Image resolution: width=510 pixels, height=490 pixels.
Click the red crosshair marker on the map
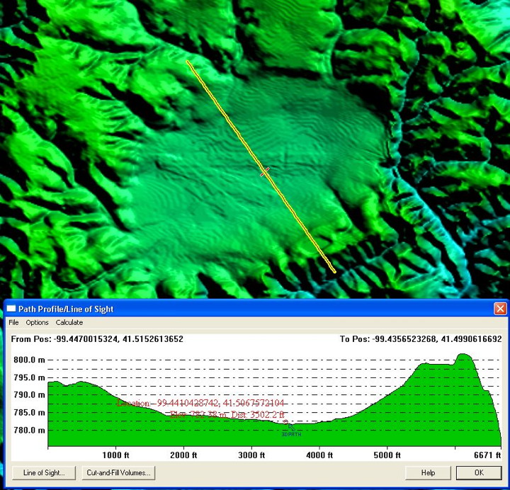(265, 171)
